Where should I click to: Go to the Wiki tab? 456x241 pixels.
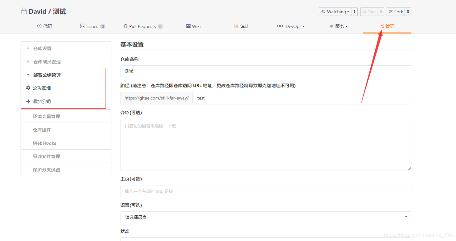click(193, 26)
